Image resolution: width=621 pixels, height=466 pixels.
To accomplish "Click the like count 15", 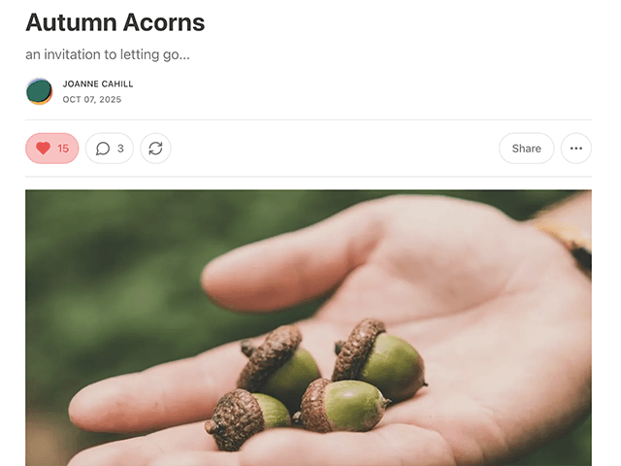I will tap(63, 149).
